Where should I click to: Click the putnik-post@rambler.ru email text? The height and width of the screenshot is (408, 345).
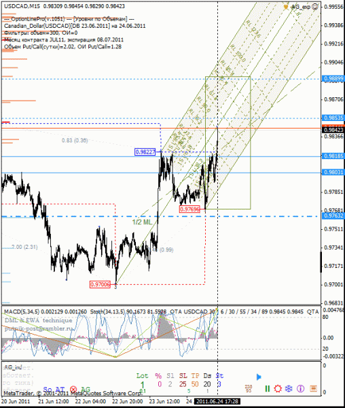pos(39,328)
